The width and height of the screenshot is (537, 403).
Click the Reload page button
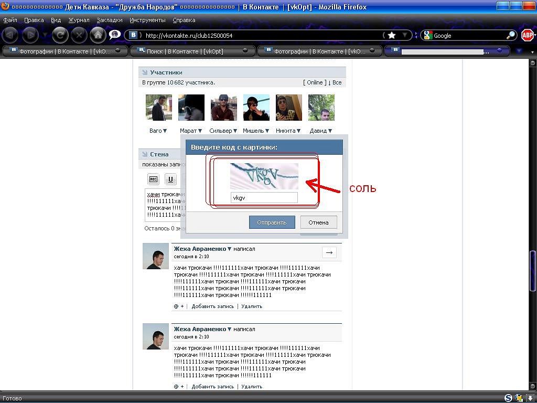61,35
